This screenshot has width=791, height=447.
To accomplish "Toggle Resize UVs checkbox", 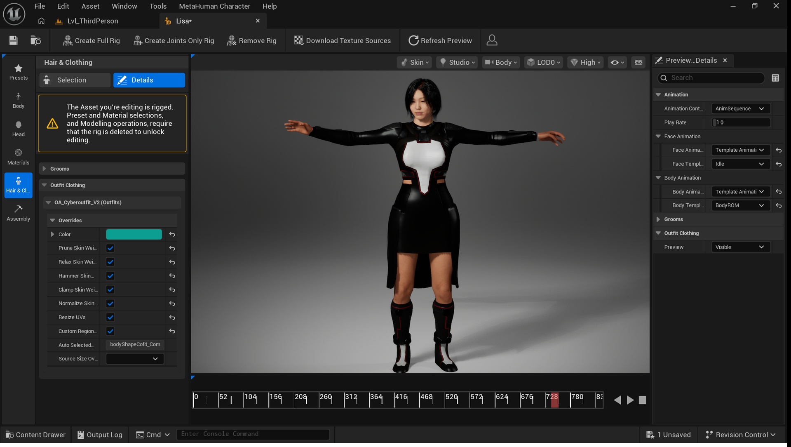I will click(110, 318).
